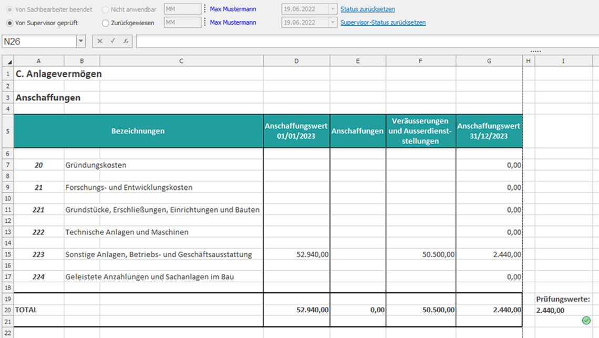
Task: Select cell with value 50.500,00 in row 15
Action: (x=420, y=254)
